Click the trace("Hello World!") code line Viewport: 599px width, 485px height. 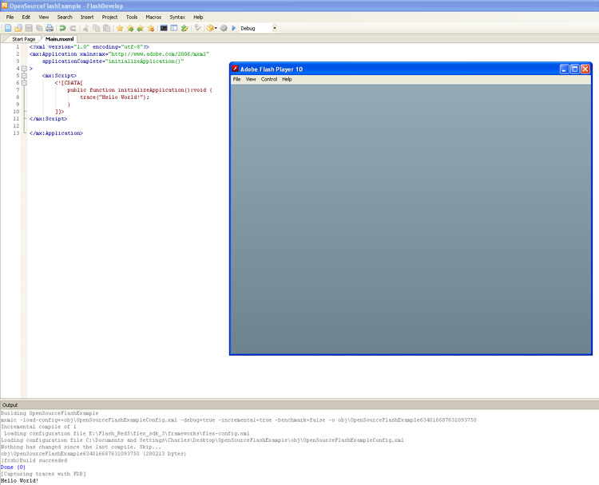tap(114, 97)
